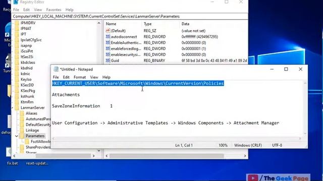Select the kbdhid folder icon
This screenshot has height=181, width=323.
point(17,68)
